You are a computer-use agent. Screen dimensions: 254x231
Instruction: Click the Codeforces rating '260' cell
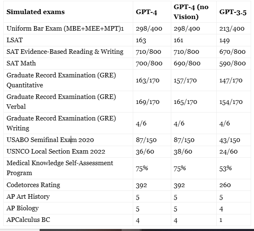(x=225, y=185)
